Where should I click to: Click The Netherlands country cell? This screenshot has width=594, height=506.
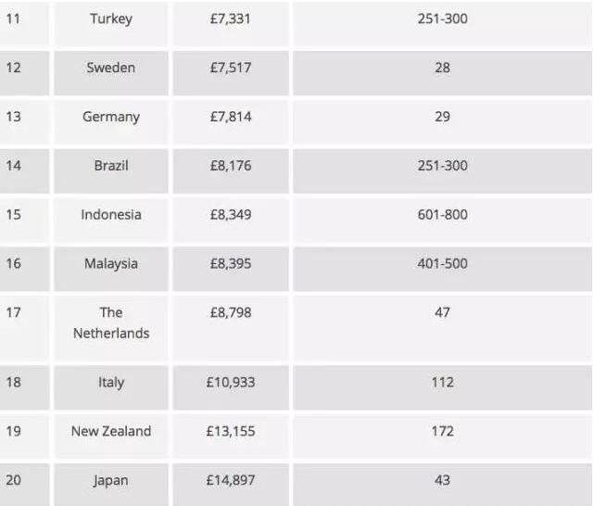[111, 328]
